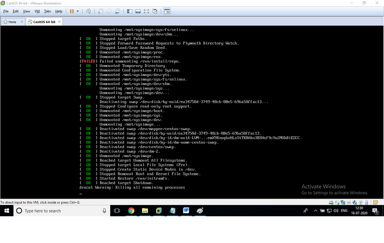
Task: Expand the hidden icons tray arrow
Action: coord(315,211)
